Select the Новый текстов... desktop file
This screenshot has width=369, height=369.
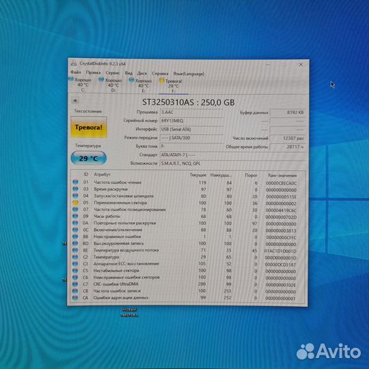128,312
